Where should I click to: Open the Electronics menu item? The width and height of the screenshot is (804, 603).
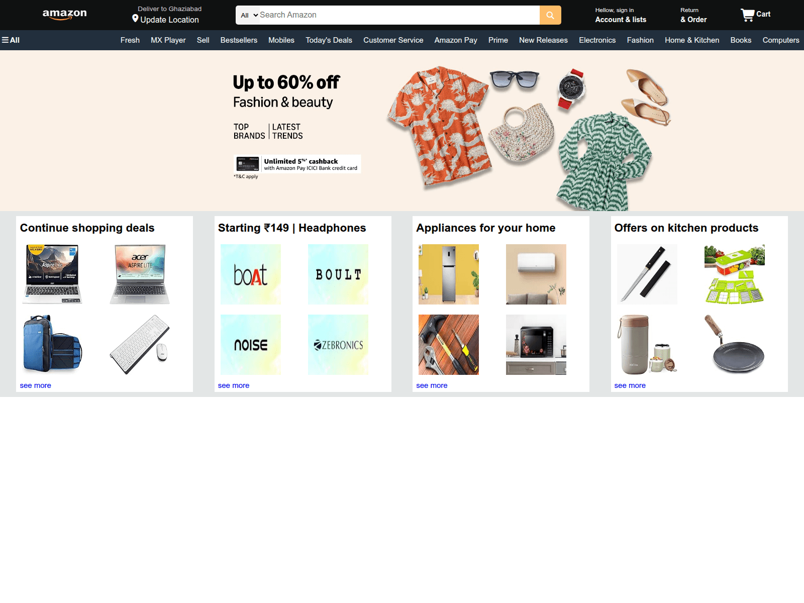point(597,40)
